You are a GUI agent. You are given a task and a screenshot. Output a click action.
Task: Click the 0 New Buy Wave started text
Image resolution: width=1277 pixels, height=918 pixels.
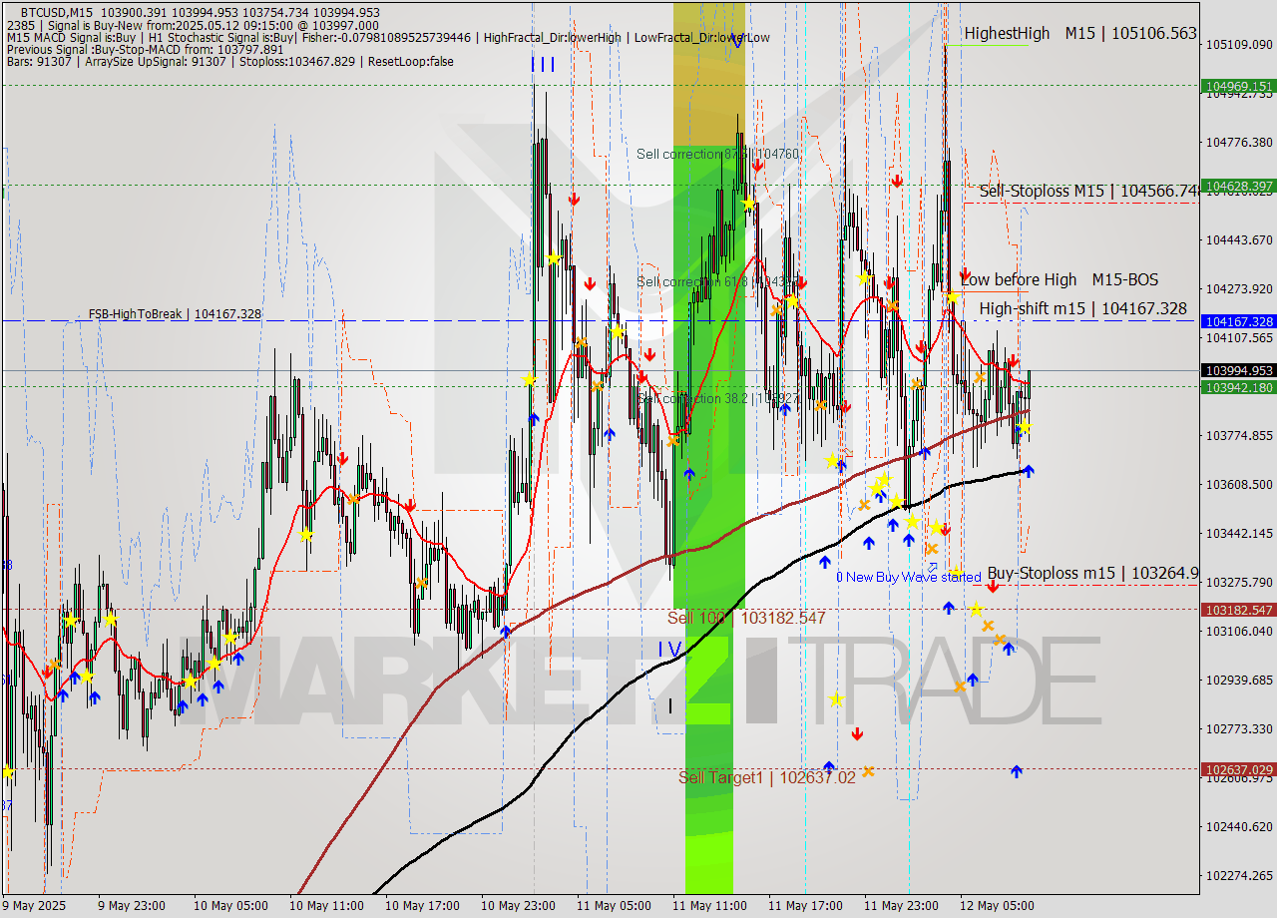coord(908,577)
